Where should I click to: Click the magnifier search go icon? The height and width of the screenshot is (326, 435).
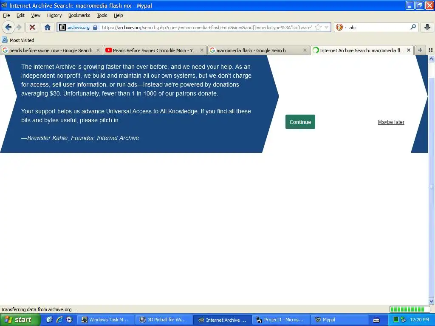(413, 27)
